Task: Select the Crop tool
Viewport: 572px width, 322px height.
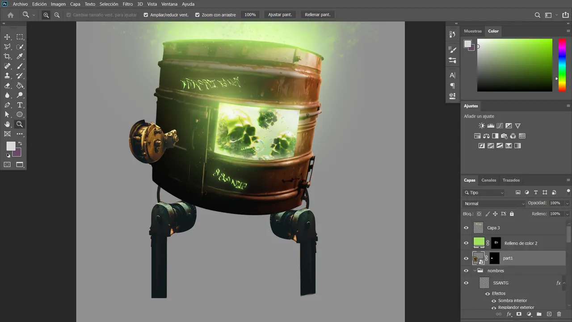Action: [x=7, y=56]
